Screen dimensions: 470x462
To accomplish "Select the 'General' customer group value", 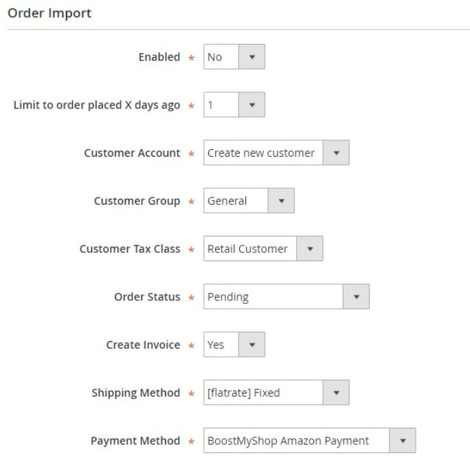I will coord(227,201).
